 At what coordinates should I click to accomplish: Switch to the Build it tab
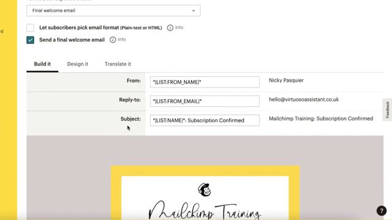[42, 64]
